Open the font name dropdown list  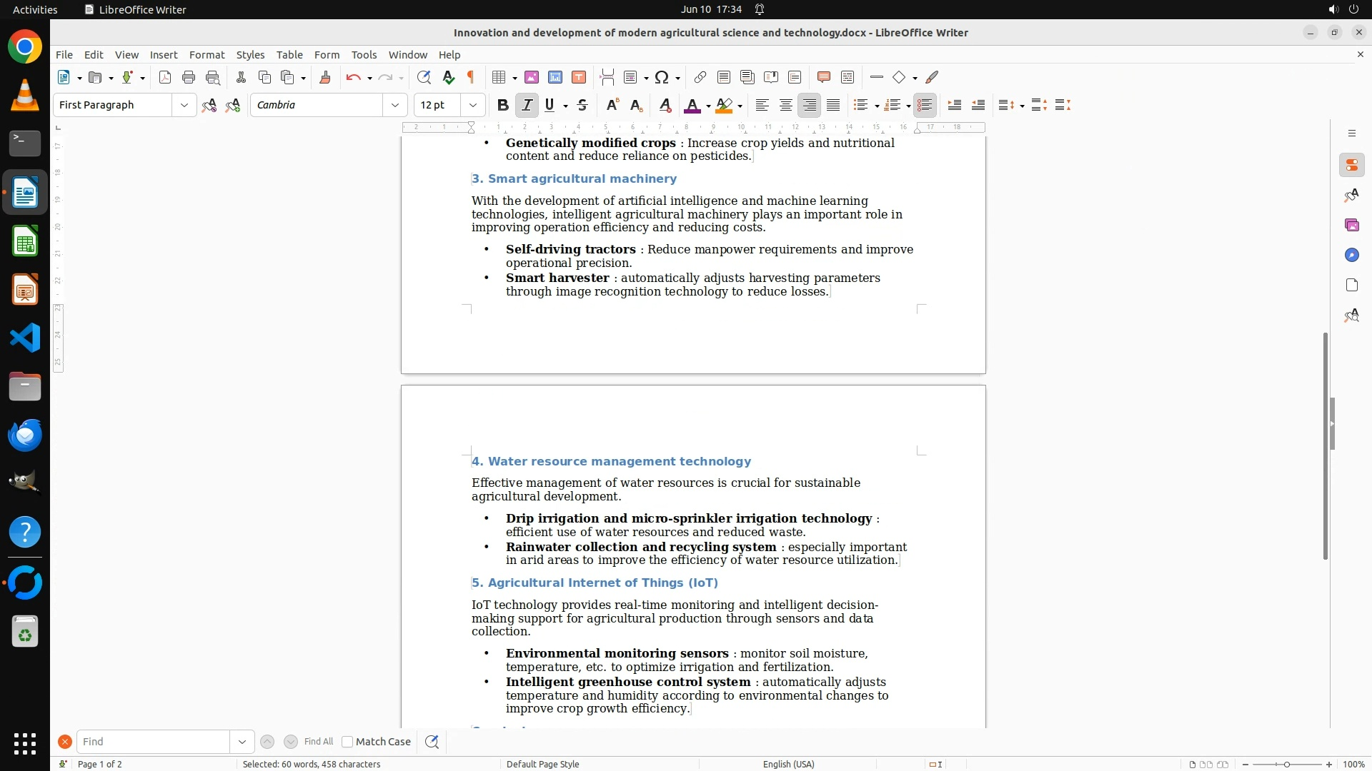point(394,106)
